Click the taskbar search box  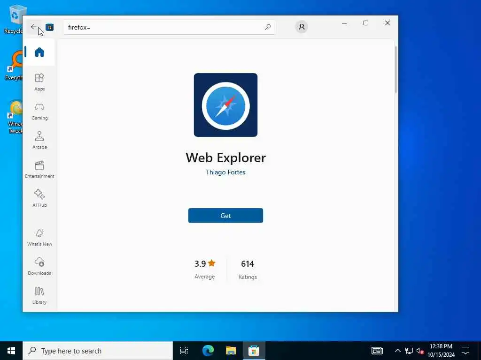(98, 351)
